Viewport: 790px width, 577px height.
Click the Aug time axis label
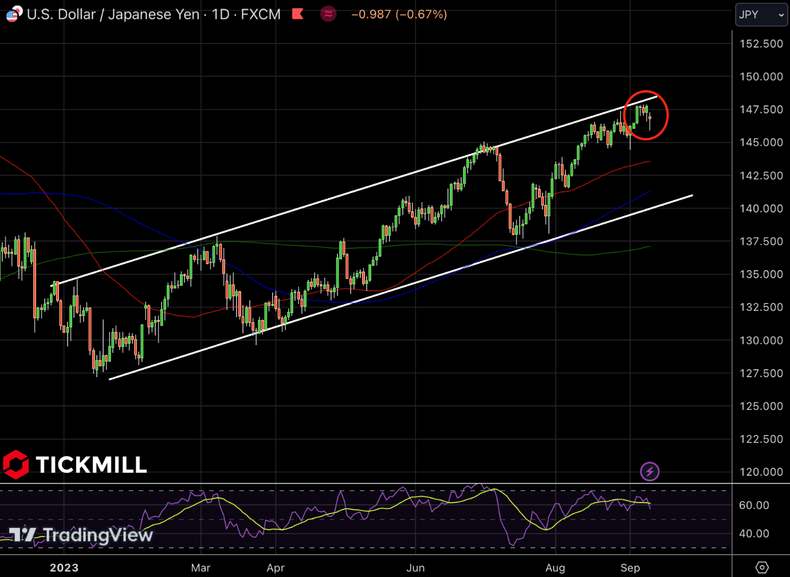[555, 568]
